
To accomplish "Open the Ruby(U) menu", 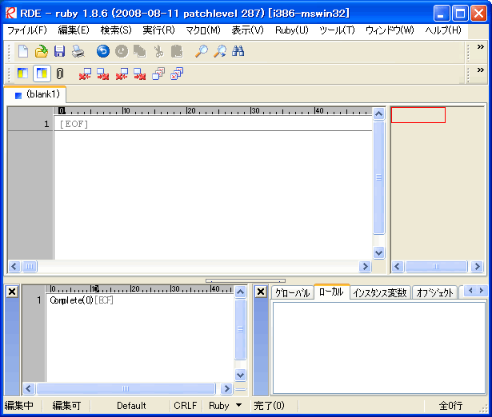I will (292, 30).
